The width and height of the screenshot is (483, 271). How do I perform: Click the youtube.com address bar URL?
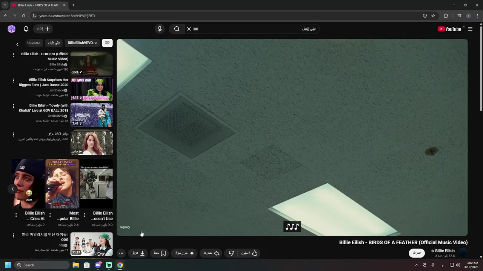point(67,16)
